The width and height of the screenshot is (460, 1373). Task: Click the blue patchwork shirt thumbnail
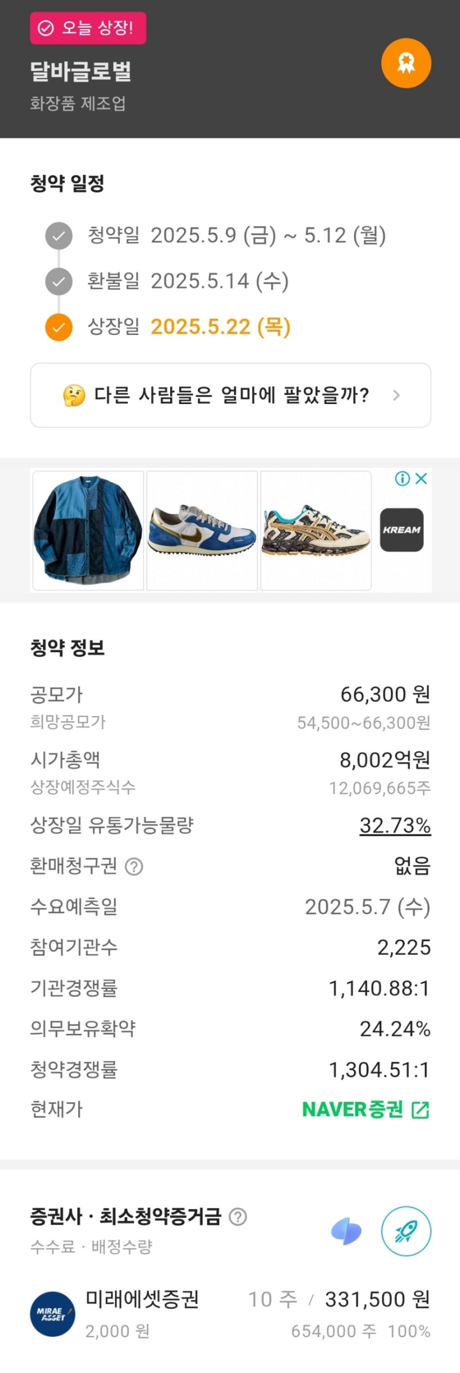click(88, 530)
